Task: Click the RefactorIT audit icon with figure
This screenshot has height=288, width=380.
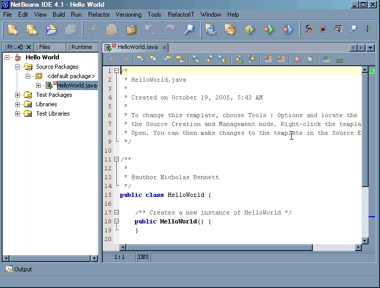Action: [x=308, y=29]
